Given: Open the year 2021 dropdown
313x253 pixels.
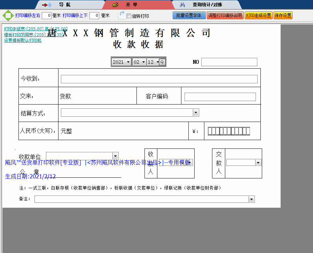Looking at the screenshot, I should click(x=128, y=62).
